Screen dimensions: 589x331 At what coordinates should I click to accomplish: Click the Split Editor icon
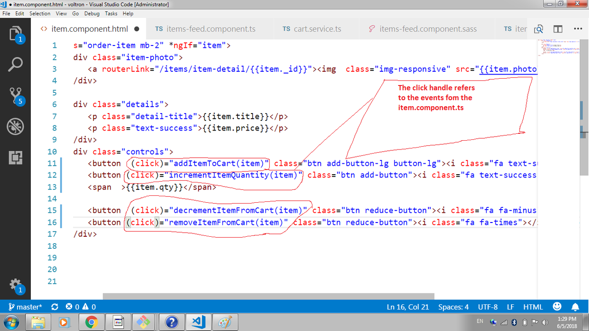point(558,29)
